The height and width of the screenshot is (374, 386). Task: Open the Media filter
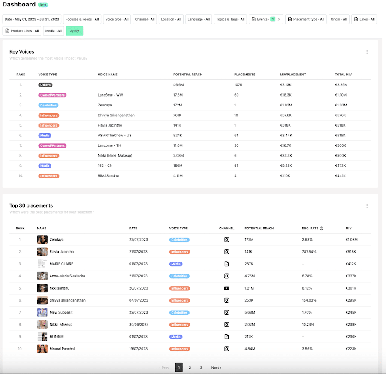click(x=54, y=31)
